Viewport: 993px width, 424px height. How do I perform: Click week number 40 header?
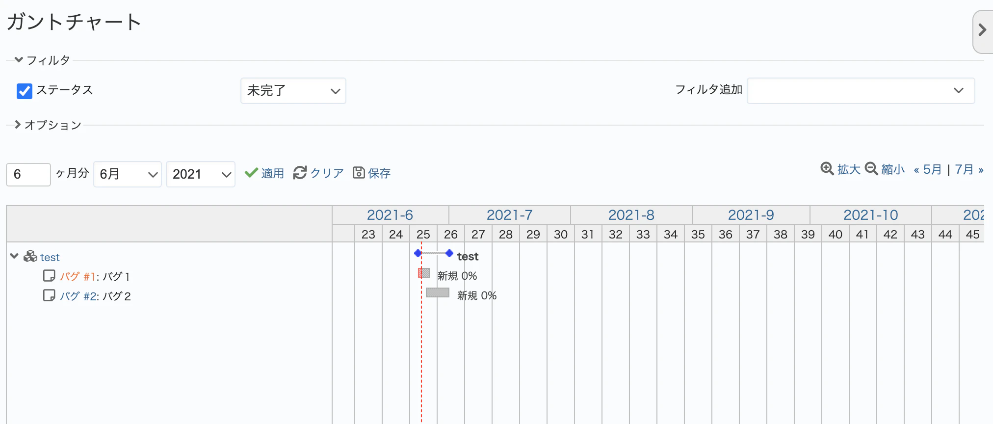click(836, 234)
